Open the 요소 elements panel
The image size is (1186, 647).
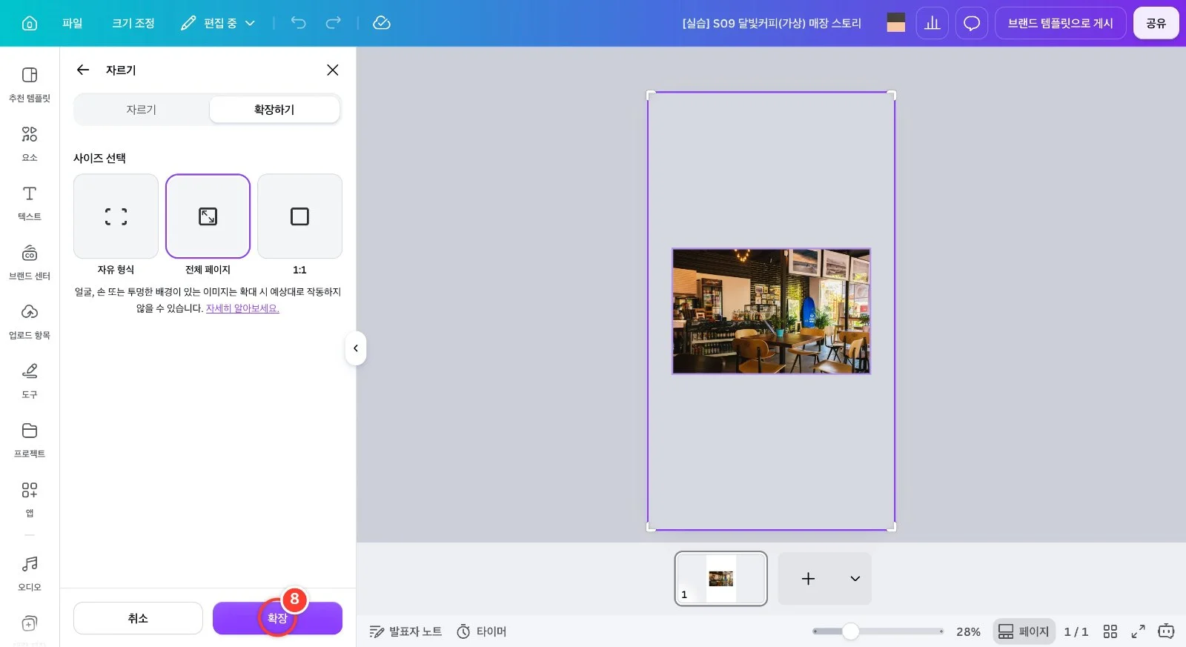(x=30, y=144)
